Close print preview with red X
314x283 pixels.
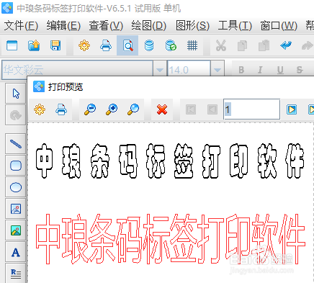click(x=162, y=109)
